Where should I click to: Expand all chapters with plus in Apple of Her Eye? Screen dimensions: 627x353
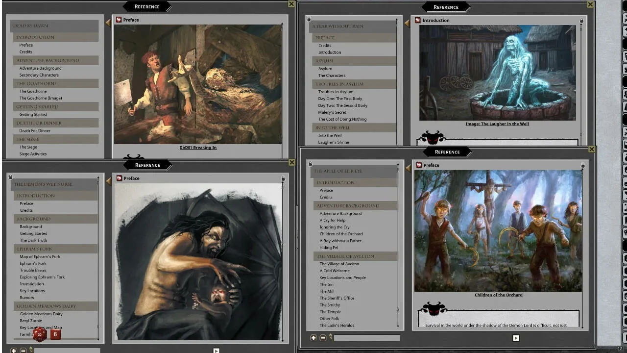click(x=313, y=338)
